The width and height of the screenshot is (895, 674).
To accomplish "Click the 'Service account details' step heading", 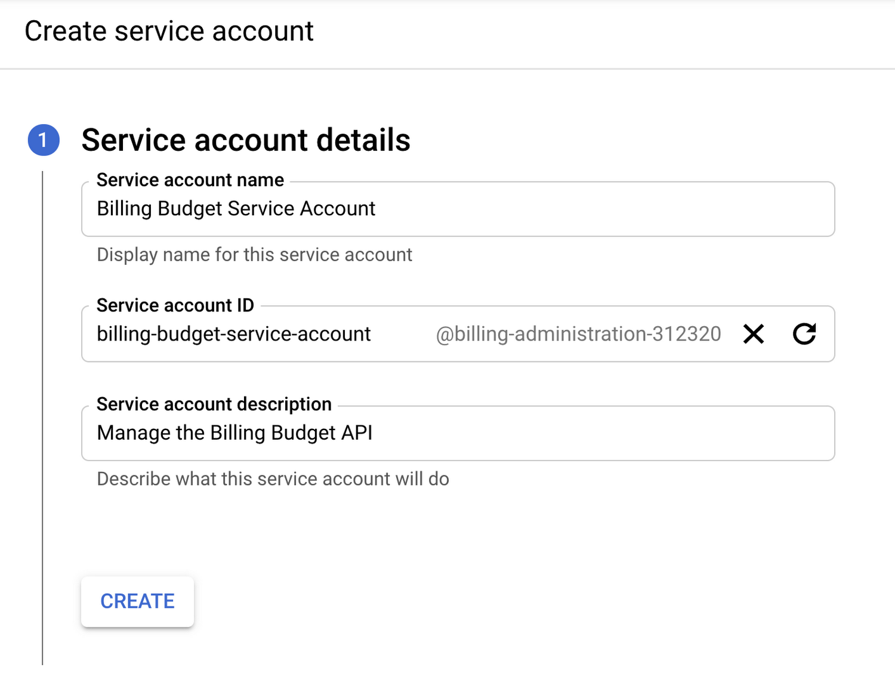I will pos(246,140).
